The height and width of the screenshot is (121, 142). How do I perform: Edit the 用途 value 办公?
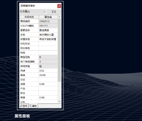48,71
